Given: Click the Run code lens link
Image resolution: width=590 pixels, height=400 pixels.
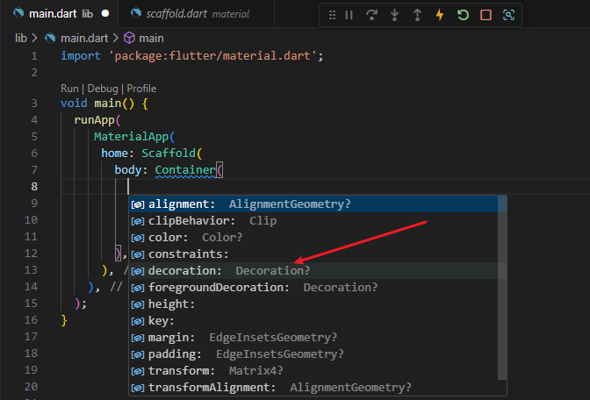Looking at the screenshot, I should (69, 89).
